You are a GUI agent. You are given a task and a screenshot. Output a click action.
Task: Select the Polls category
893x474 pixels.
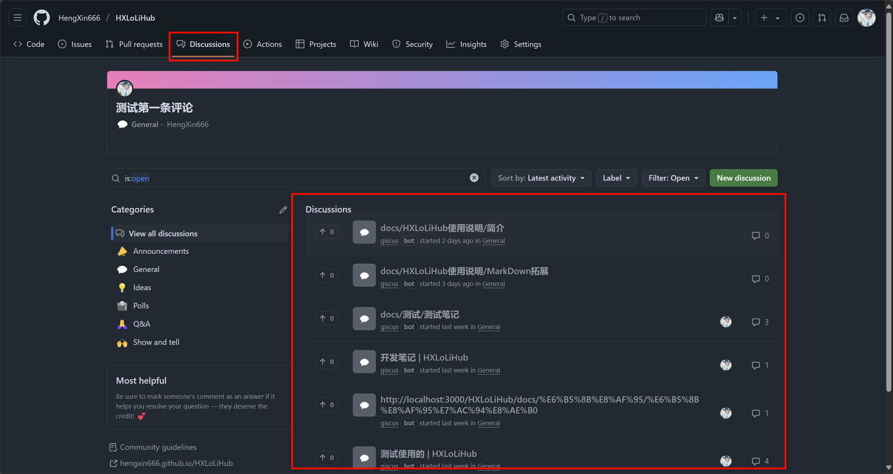tap(199, 306)
